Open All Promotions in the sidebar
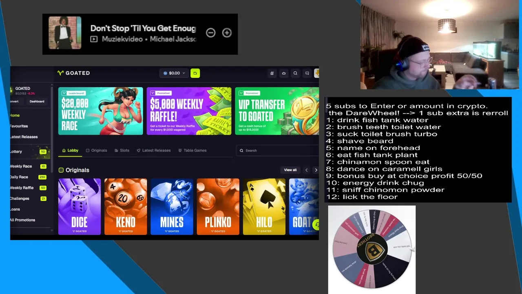 click(x=23, y=220)
